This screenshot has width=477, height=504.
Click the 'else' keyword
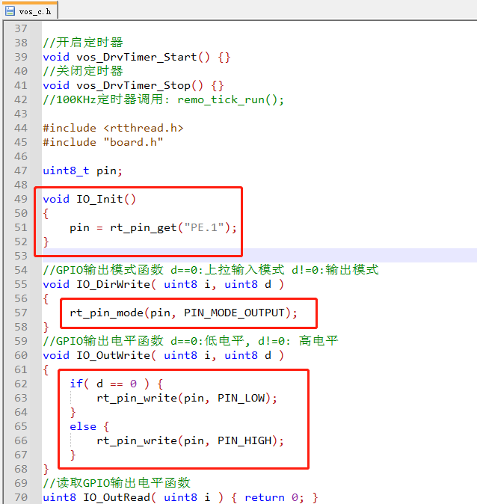[x=83, y=426]
